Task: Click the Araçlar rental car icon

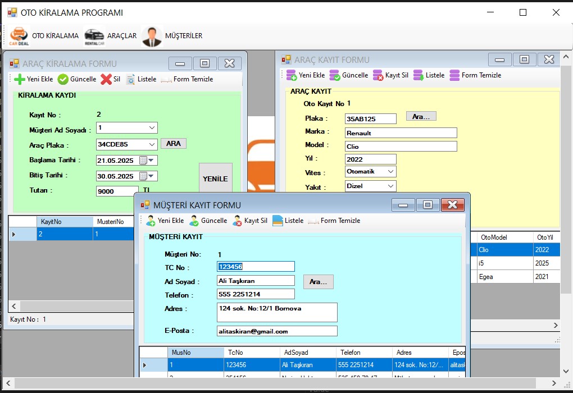Action: [94, 36]
